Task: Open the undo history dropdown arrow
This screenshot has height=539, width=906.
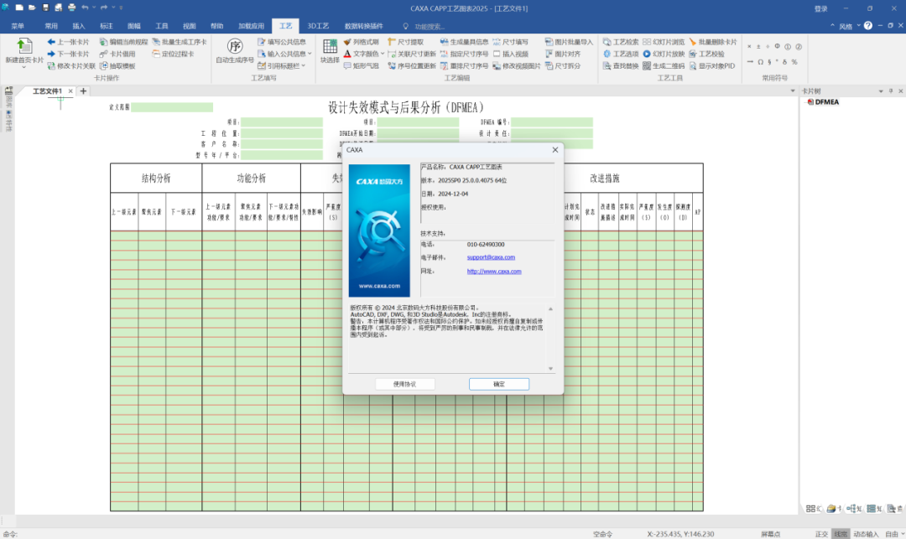Action: pyautogui.click(x=94, y=8)
